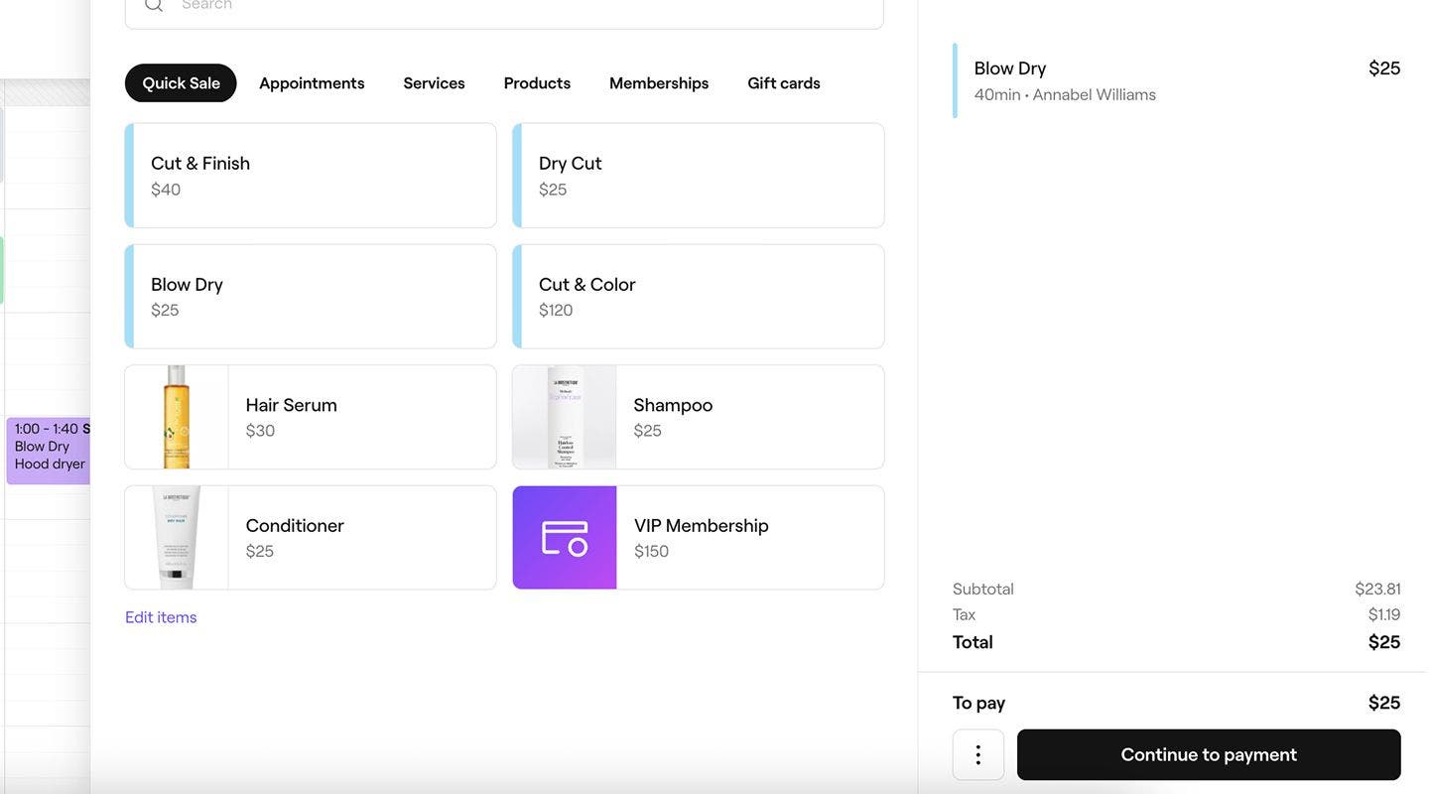Click the VIP Membership purple card icon

pyautogui.click(x=565, y=538)
